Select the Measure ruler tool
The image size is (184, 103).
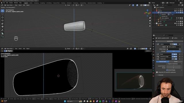3,33
